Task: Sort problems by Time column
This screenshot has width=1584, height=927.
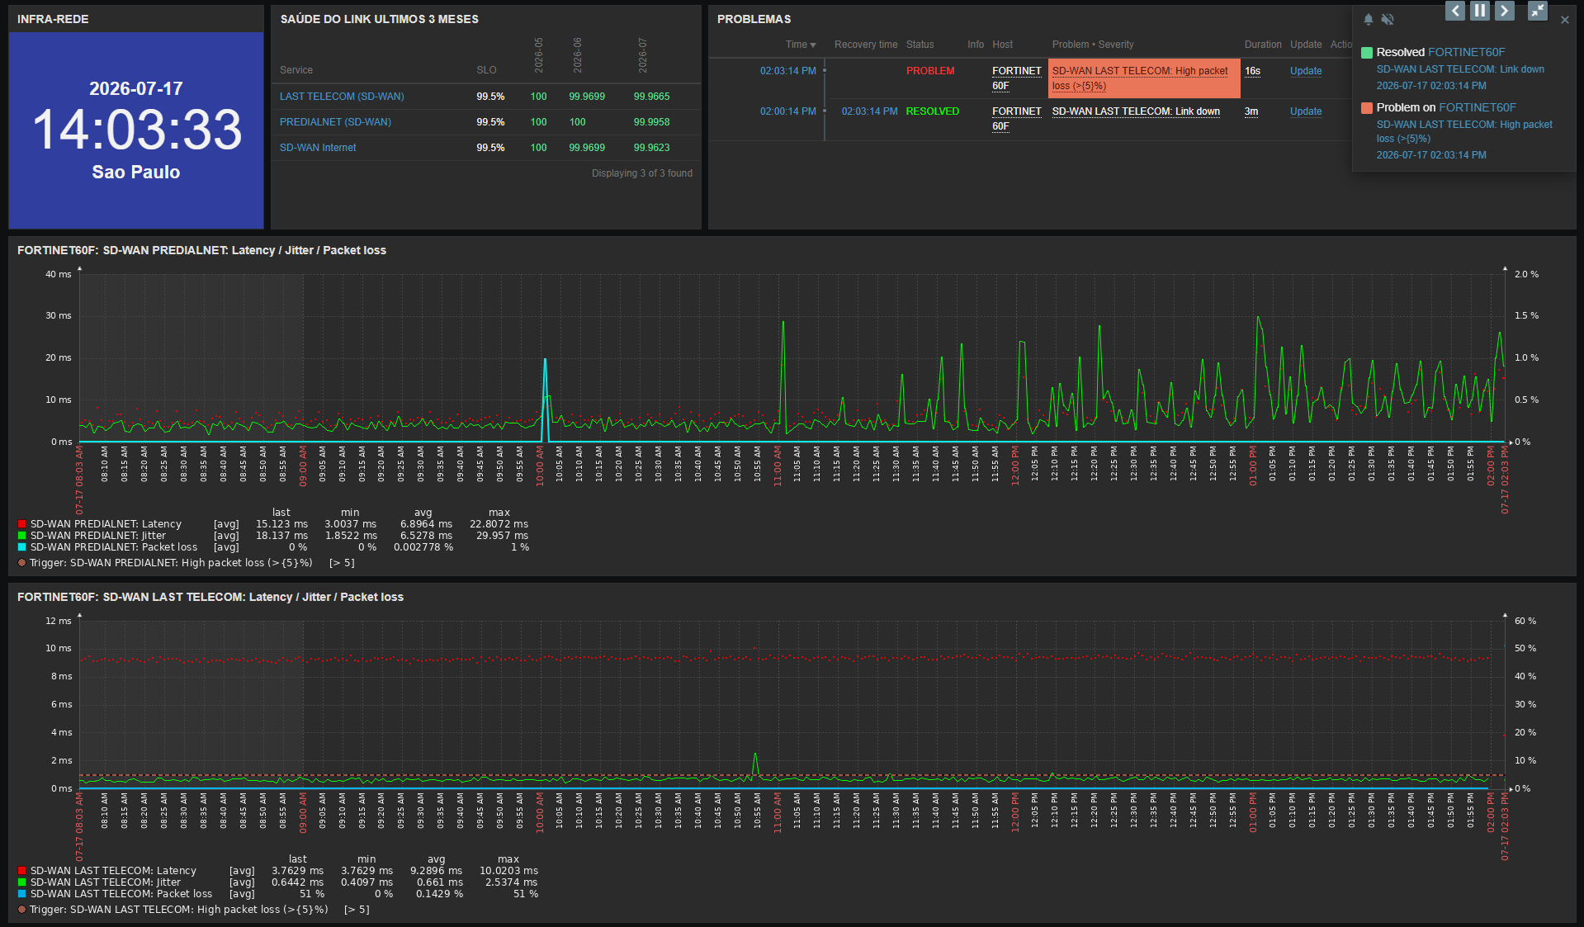Action: (x=800, y=45)
